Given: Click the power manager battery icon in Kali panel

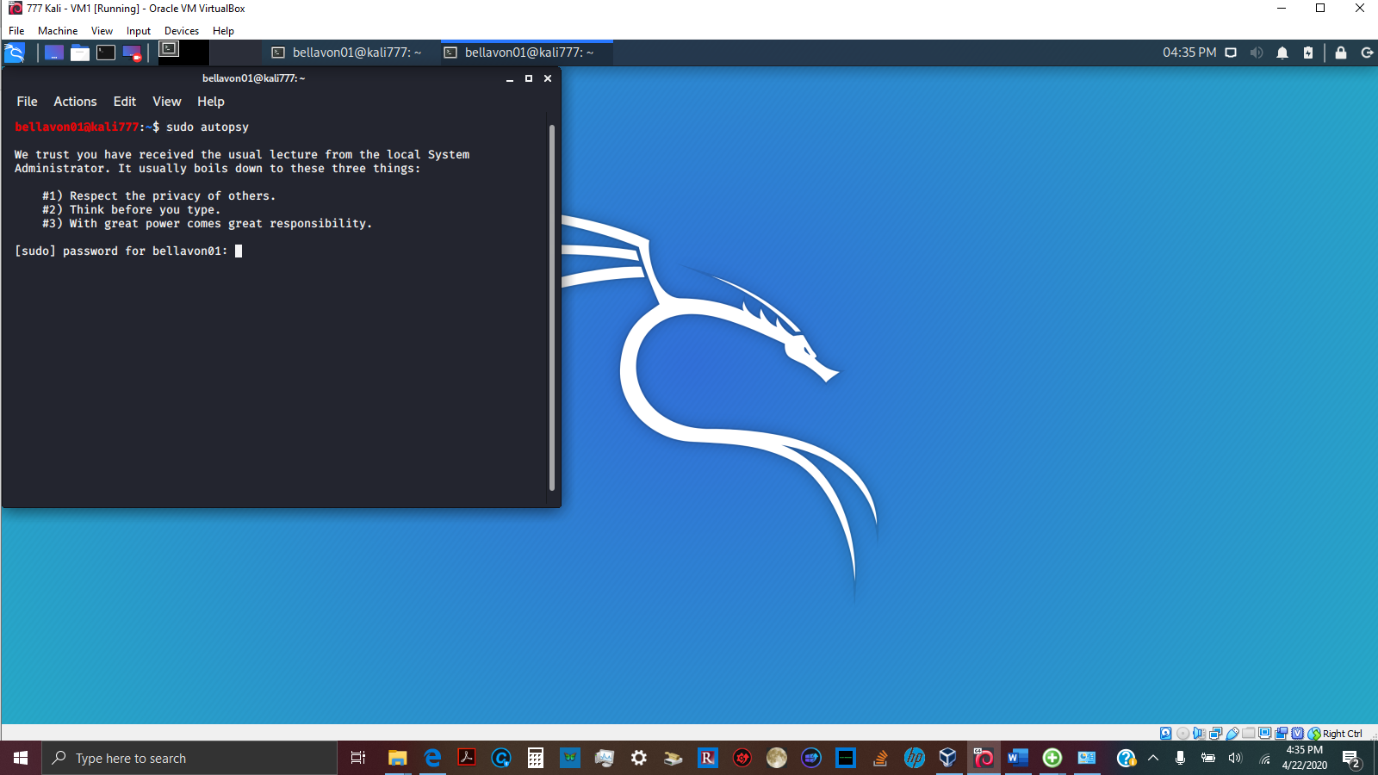Looking at the screenshot, I should (x=1308, y=53).
